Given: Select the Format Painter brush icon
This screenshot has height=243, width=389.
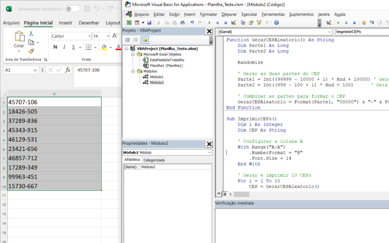Looking at the screenshot, I should click(31, 51).
